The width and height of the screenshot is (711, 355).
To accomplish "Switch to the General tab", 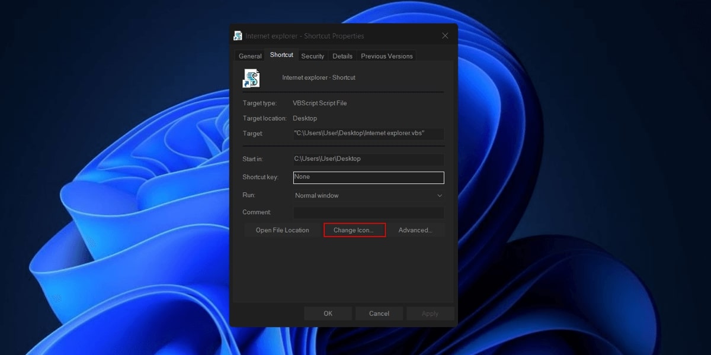I will coord(249,56).
